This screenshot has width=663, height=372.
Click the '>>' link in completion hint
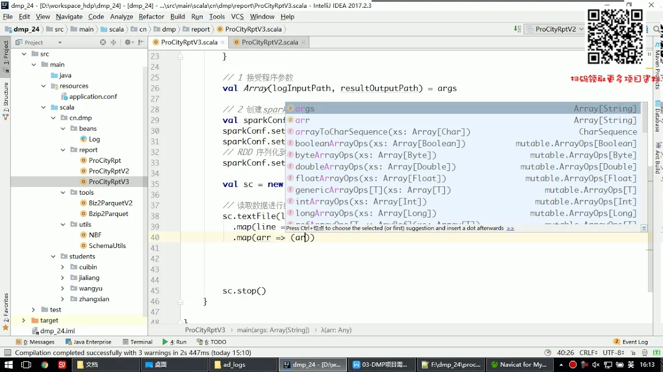510,228
